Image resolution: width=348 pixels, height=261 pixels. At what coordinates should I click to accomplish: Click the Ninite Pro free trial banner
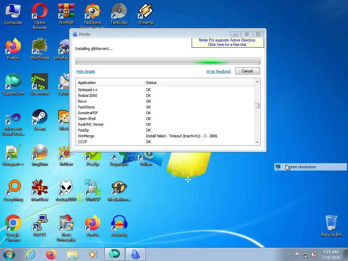[228, 42]
